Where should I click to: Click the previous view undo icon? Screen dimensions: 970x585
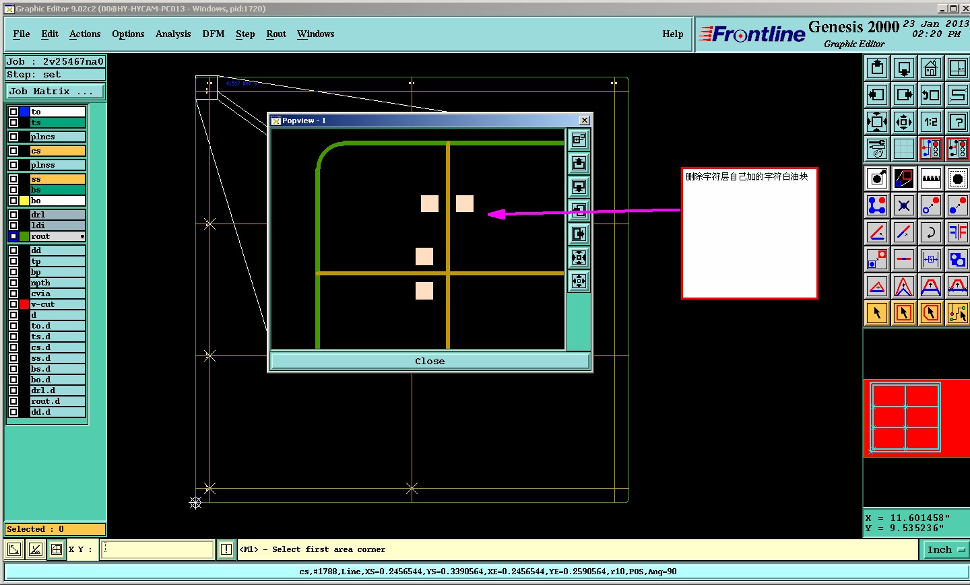pyautogui.click(x=931, y=95)
